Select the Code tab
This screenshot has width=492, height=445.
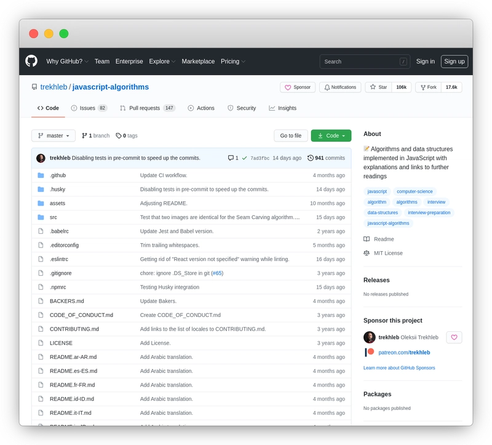[48, 108]
